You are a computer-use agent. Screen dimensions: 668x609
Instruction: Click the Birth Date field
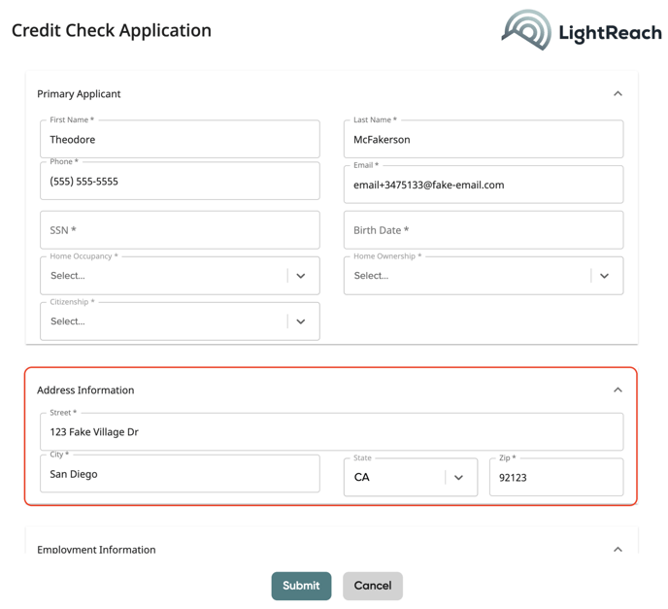[x=484, y=230]
